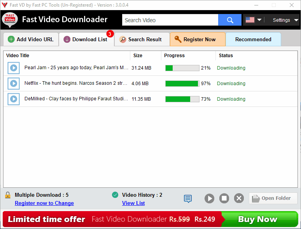This screenshot has height=229, width=301.
Task: Switch to Add Video URL tab
Action: [31, 39]
